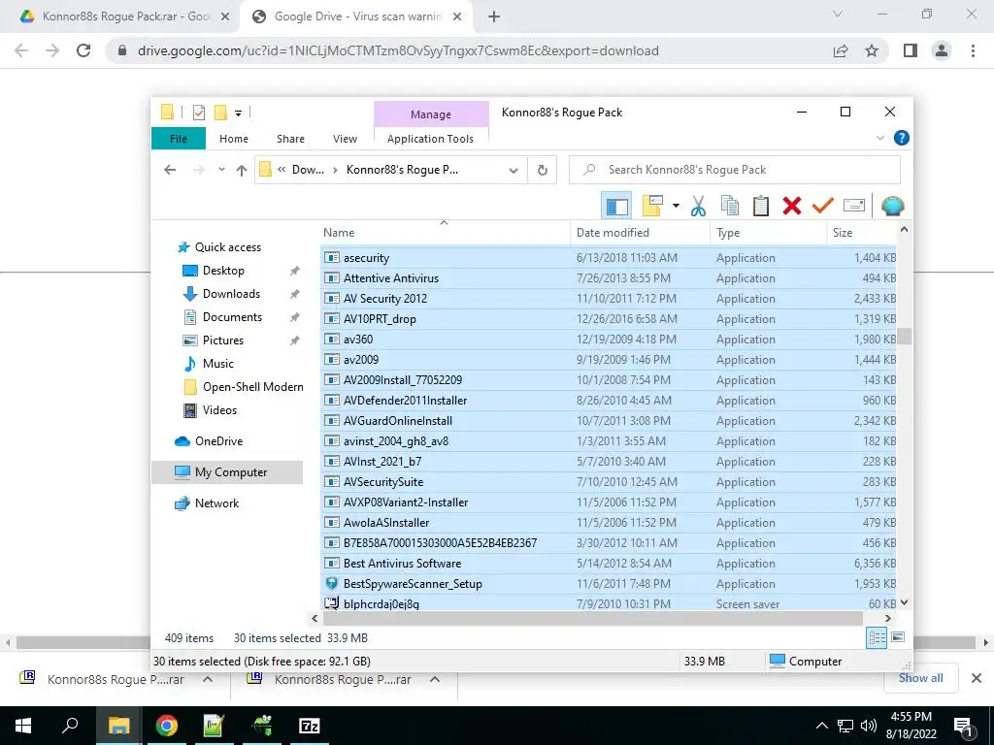Open menu arrow of second Konnor88s download
Screen dimensions: 994x745
[x=434, y=679]
